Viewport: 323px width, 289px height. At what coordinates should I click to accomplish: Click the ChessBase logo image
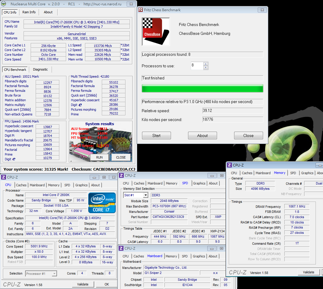point(156,32)
